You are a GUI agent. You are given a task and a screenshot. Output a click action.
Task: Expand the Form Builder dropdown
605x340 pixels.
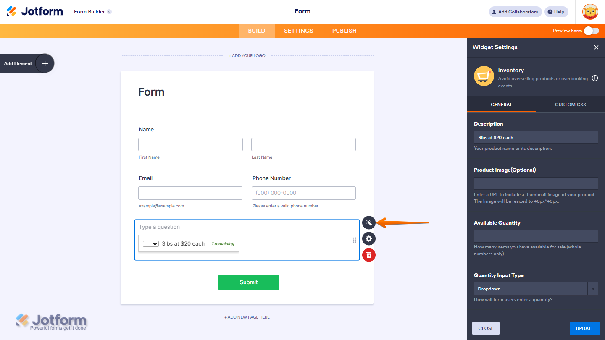point(92,11)
